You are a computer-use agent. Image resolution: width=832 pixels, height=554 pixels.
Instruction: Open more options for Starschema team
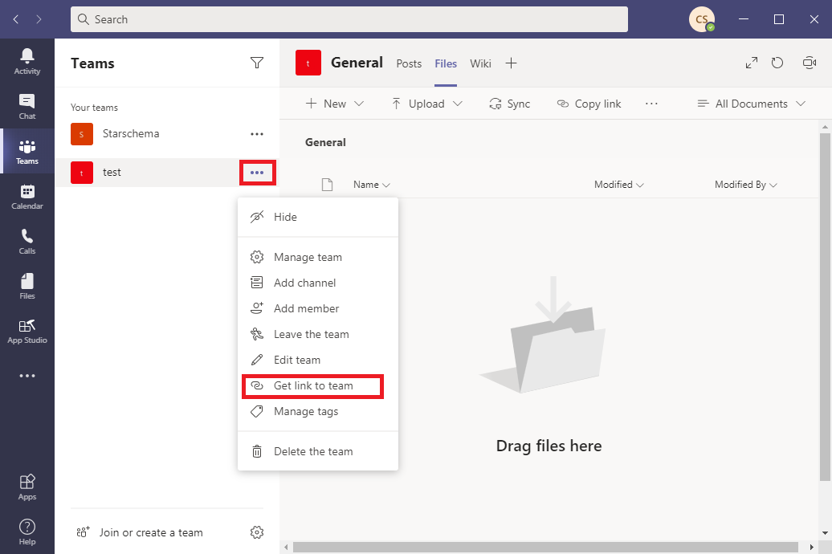257,134
